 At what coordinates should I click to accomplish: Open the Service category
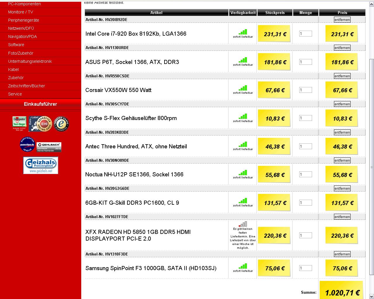(15, 94)
